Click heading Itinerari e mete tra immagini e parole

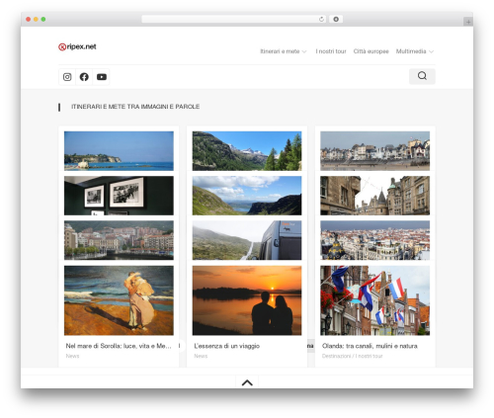pos(135,107)
